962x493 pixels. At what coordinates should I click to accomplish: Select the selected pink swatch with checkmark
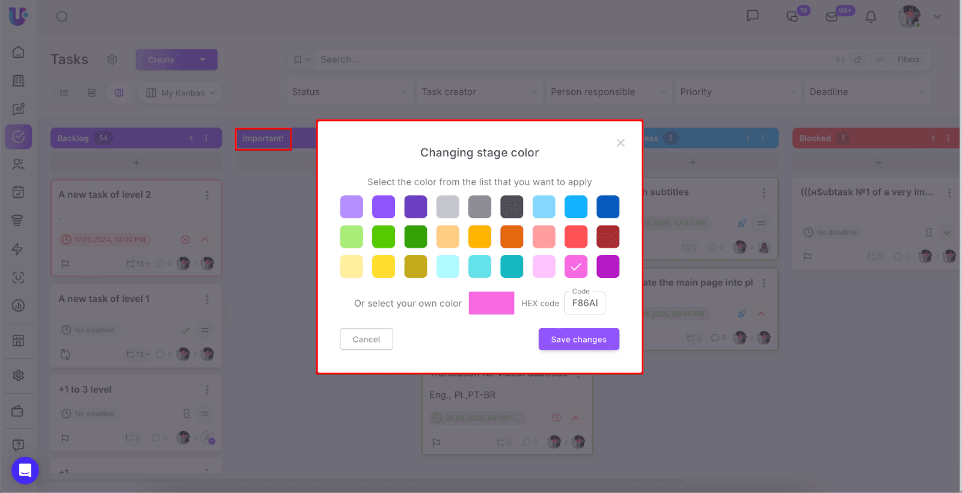pos(575,266)
